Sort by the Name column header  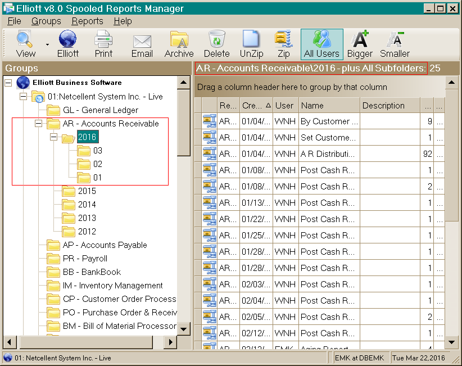(x=329, y=106)
